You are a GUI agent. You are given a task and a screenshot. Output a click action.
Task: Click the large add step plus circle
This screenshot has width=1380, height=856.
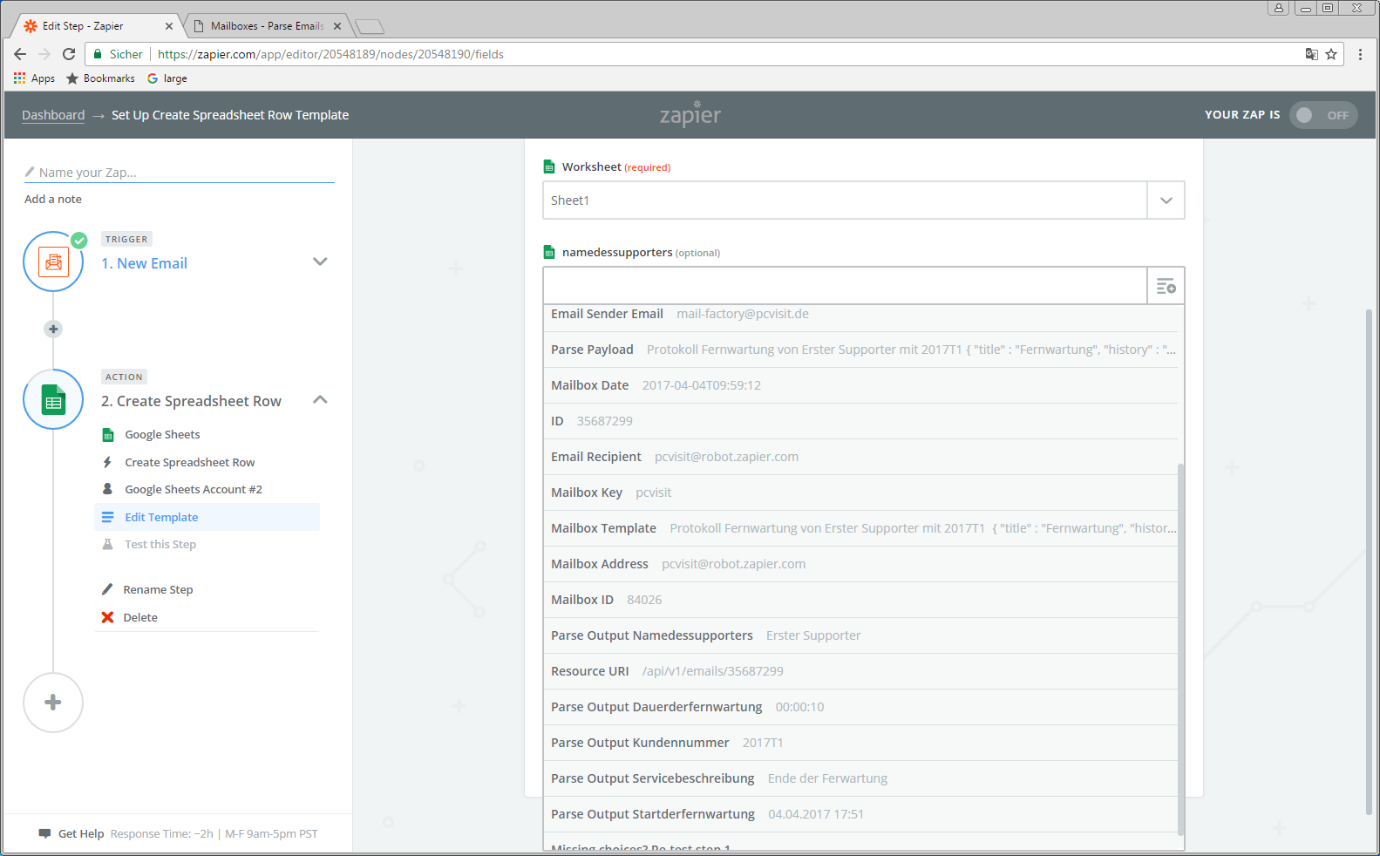point(53,703)
